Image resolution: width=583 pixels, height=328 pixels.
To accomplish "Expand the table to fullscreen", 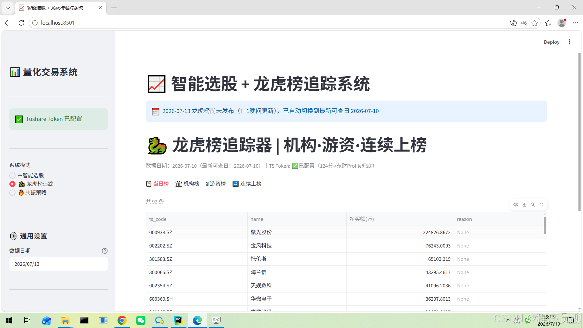I will pos(541,205).
